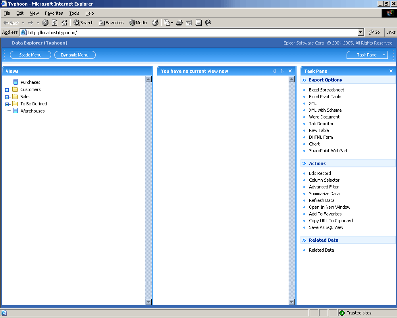The width and height of the screenshot is (397, 318).
Task: Expand the Sales folder in Views
Action: point(7,97)
